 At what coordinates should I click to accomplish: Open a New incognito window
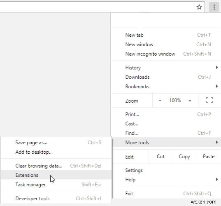point(166,54)
